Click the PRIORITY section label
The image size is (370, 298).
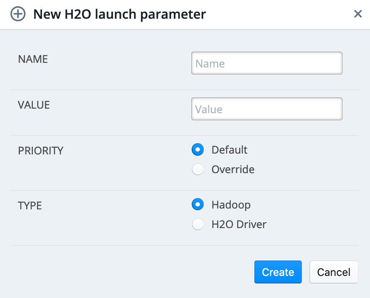pos(41,151)
